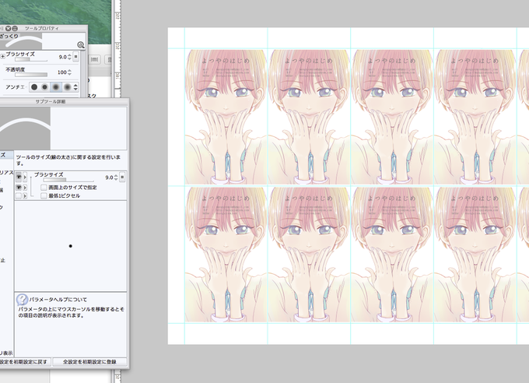529x383 pixels.
Task: Click first business card in top row
Action: click(226, 117)
